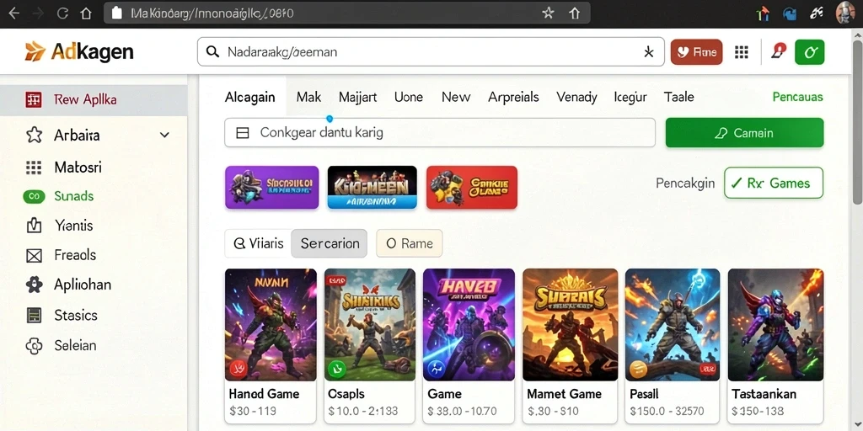Open the Mamet Game card image
The image size is (863, 431).
(571, 325)
